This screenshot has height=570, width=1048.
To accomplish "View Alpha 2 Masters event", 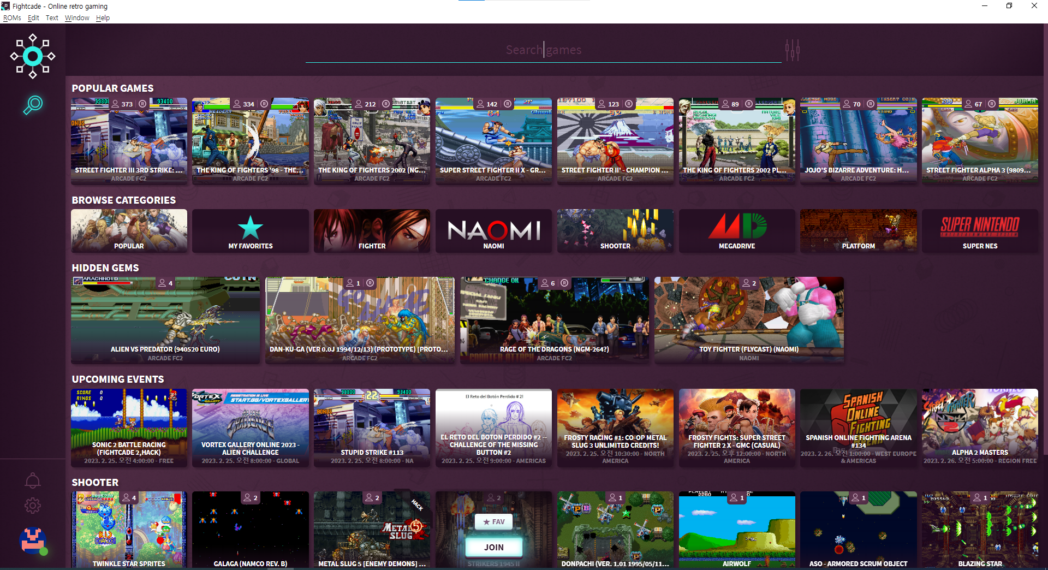I will [980, 428].
